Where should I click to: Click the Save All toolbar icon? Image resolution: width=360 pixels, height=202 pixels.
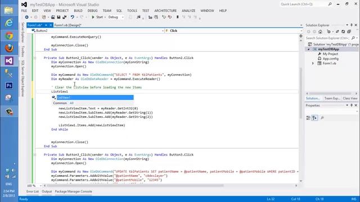coord(65,17)
